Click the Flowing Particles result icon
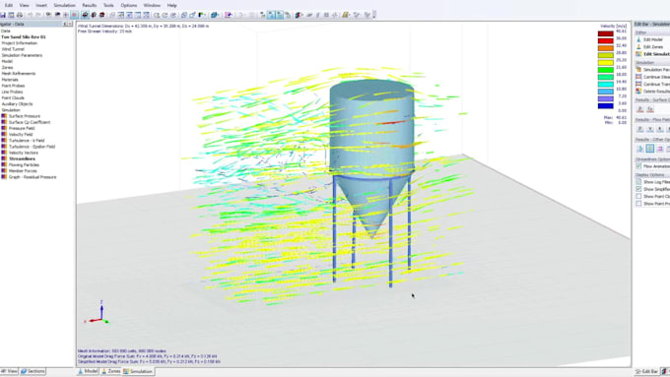This screenshot has height=377, width=670. [4, 164]
